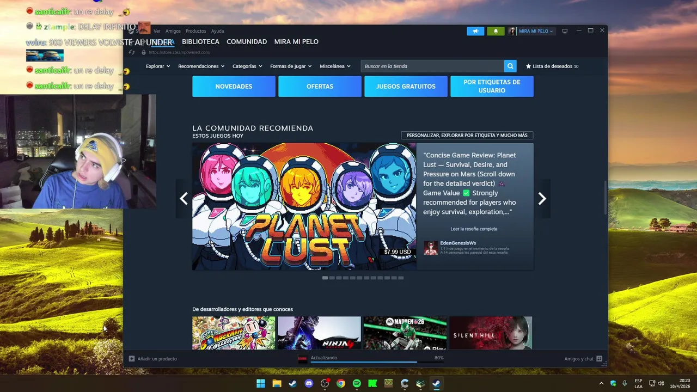Open the Silent Hill thumbnail
Image resolution: width=697 pixels, height=392 pixels.
click(x=490, y=333)
